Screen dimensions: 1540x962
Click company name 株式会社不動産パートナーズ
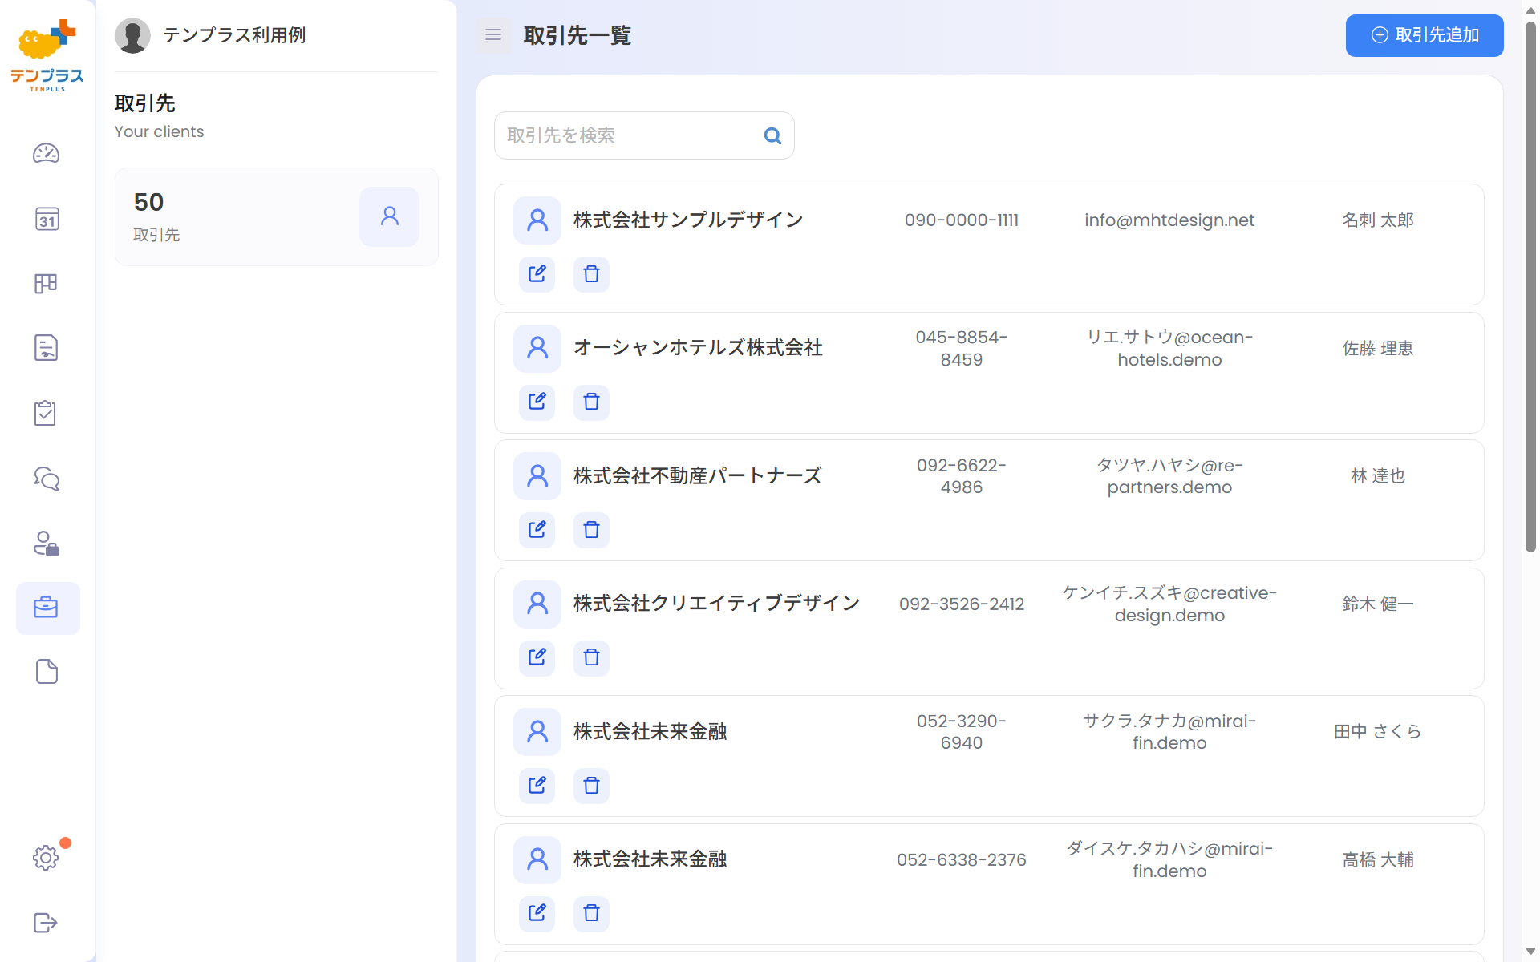(697, 475)
